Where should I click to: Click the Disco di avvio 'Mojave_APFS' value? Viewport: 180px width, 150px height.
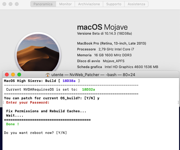point(113,61)
